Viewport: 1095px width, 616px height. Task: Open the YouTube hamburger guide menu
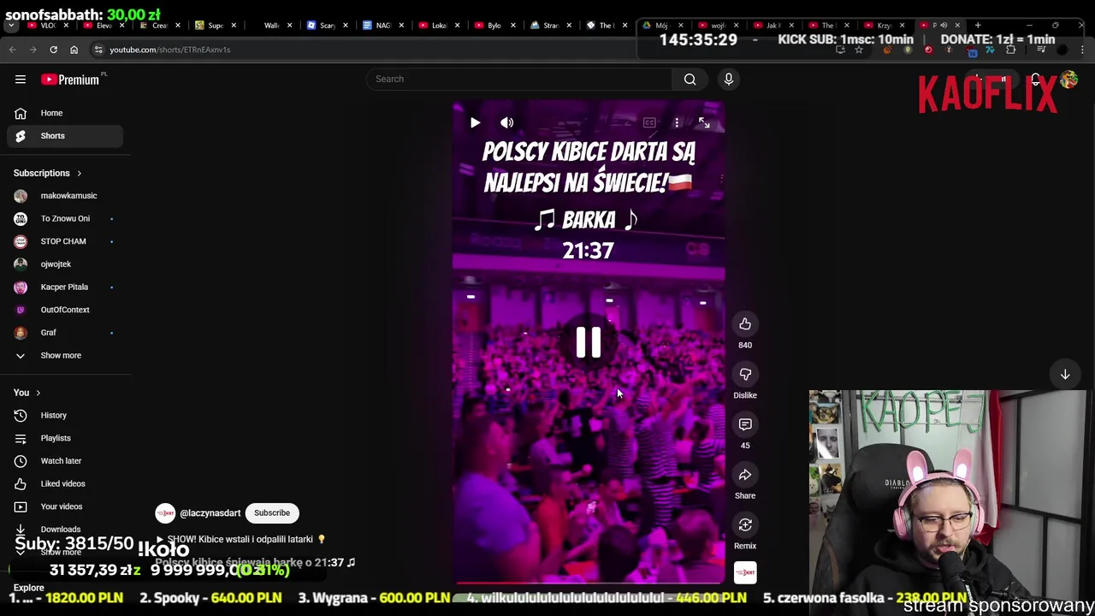click(x=21, y=80)
